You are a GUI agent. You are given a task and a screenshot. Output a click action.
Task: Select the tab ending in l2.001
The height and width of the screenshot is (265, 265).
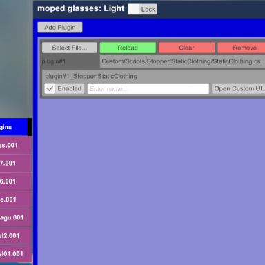pyautogui.click(x=16, y=235)
